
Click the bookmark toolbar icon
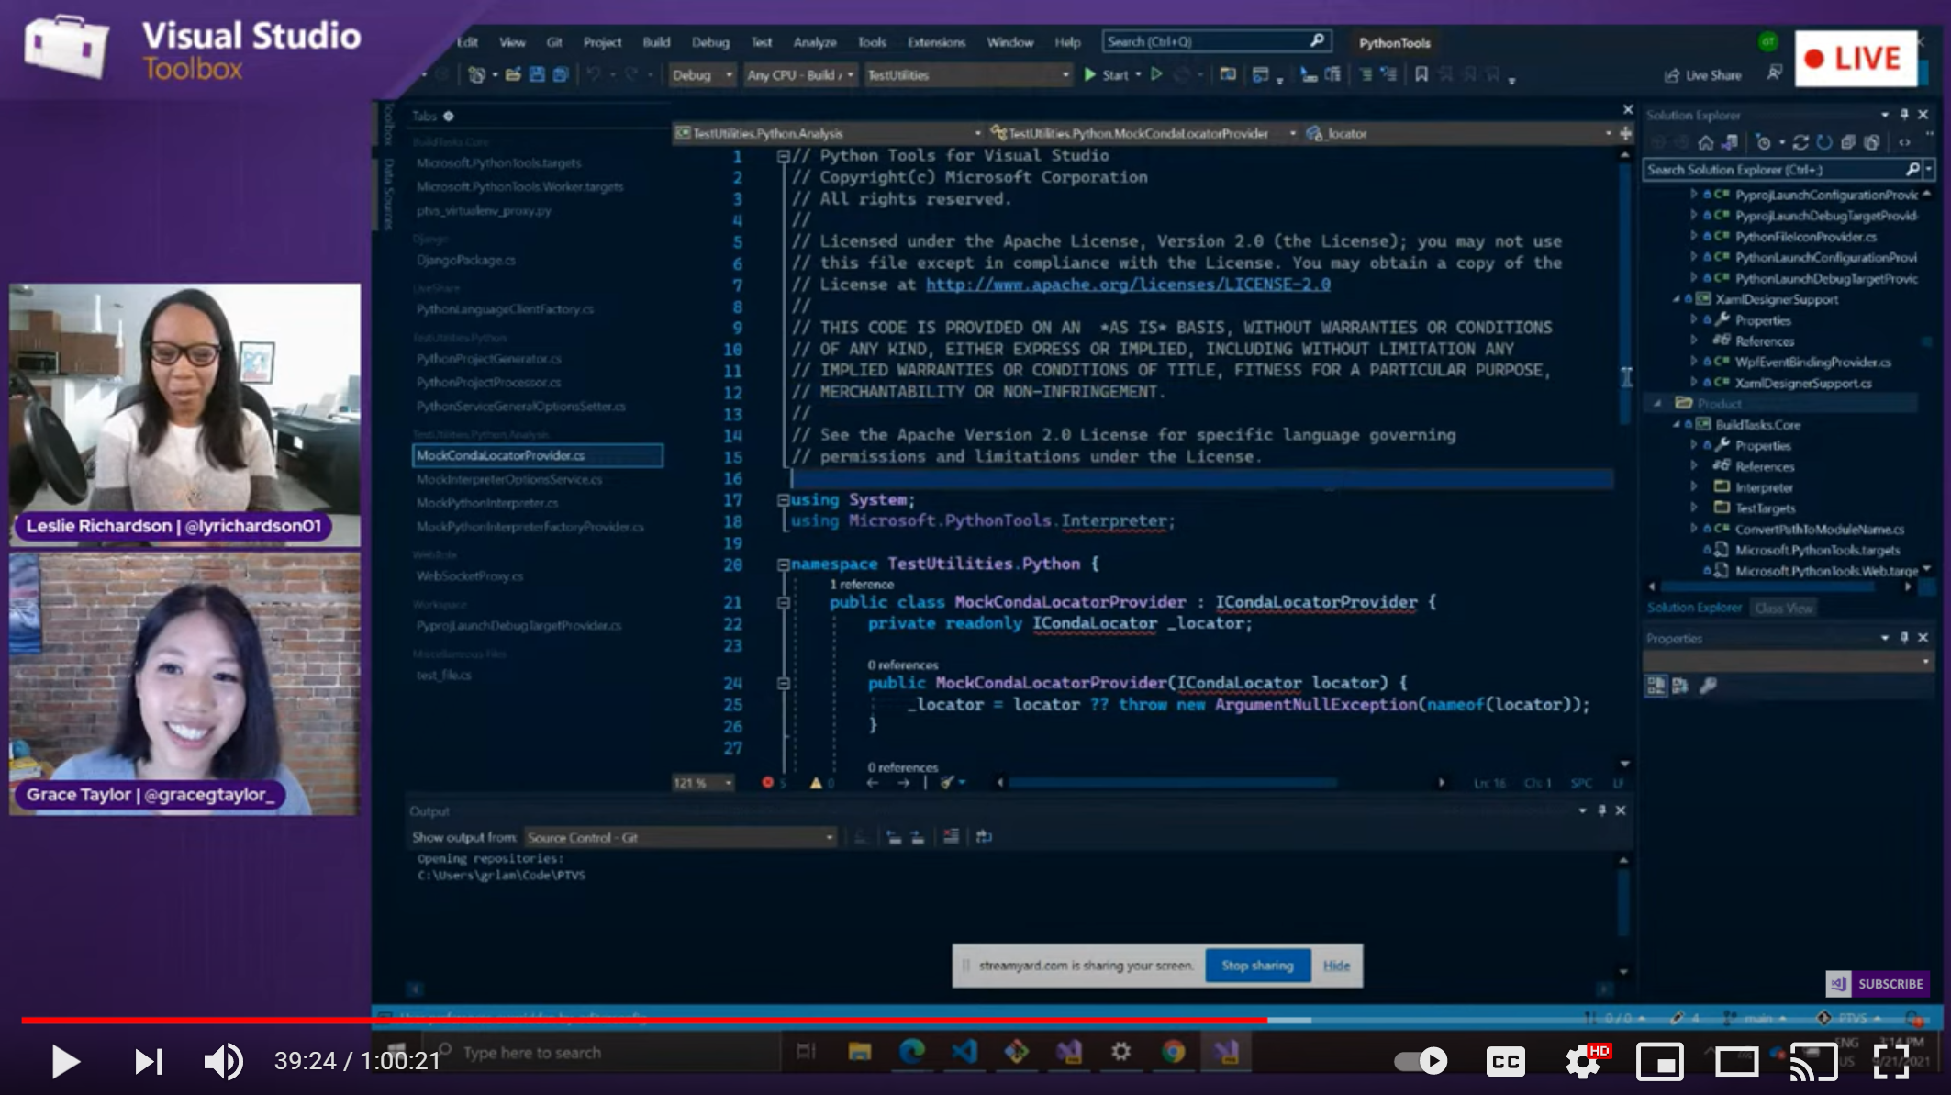pos(1421,75)
